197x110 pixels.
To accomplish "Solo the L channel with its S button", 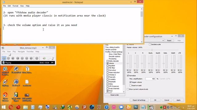I will (130, 70).
